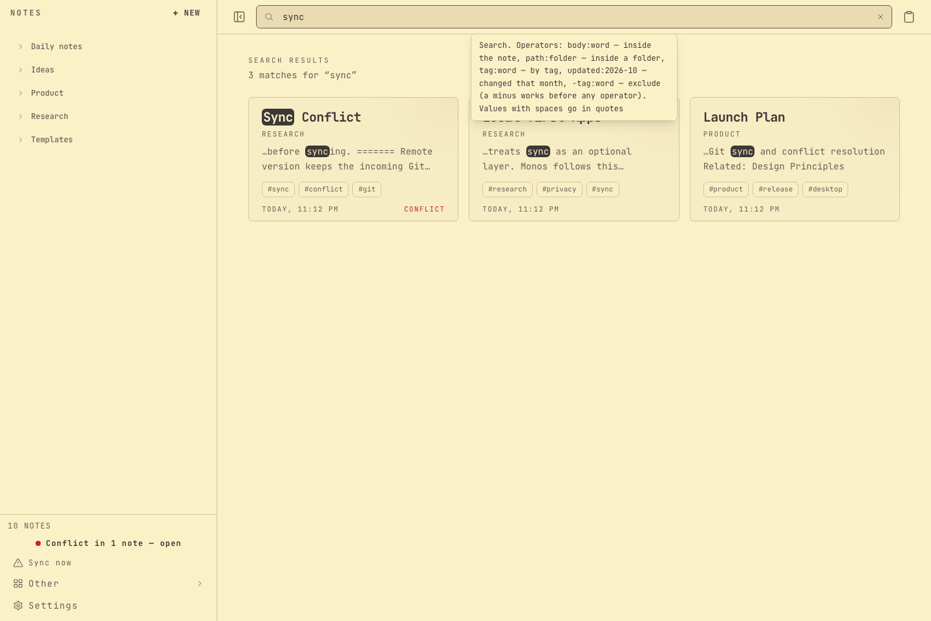Image resolution: width=931 pixels, height=621 pixels.
Task: Clear the search field with the X
Action: pos(881,17)
